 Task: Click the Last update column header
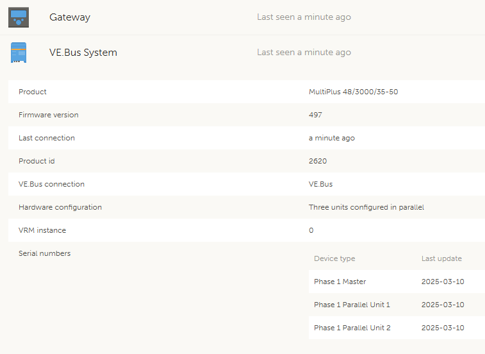[441, 258]
